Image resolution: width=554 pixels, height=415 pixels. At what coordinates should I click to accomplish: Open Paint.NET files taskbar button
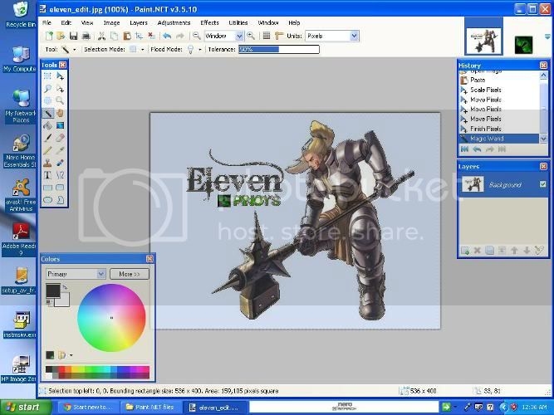pos(150,407)
